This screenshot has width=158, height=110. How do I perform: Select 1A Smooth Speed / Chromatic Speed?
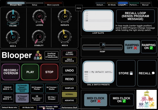click(22, 88)
